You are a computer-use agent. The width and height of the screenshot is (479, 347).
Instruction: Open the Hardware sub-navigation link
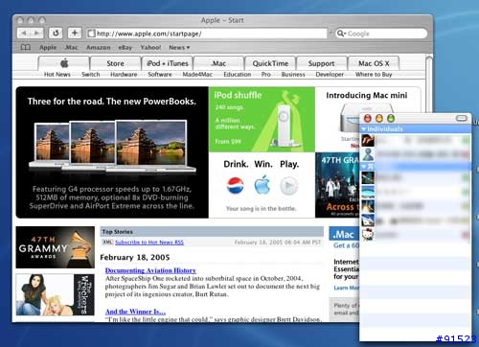[x=124, y=74]
